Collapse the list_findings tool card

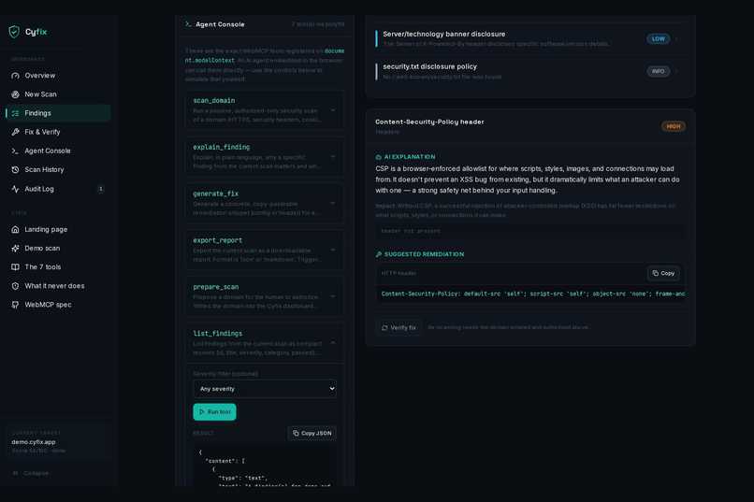pyautogui.click(x=265, y=343)
